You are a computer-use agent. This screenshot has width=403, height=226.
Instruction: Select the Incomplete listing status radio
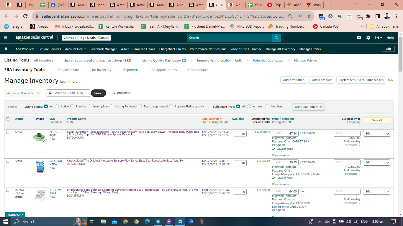(x=90, y=107)
